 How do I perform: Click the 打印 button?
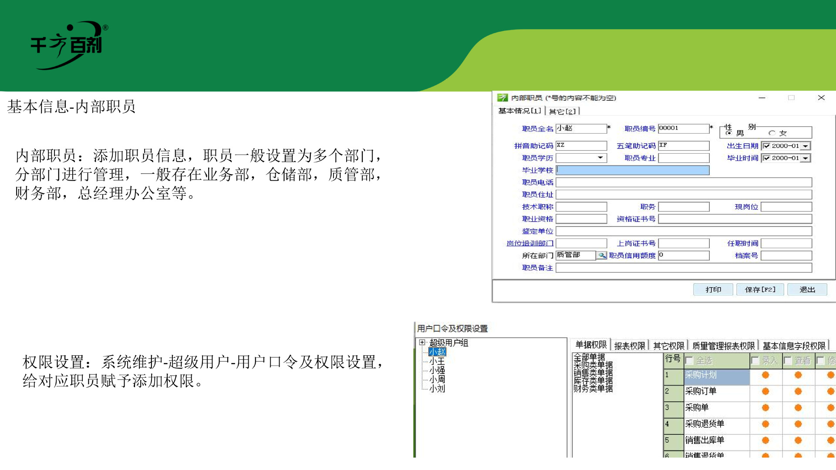tap(713, 290)
